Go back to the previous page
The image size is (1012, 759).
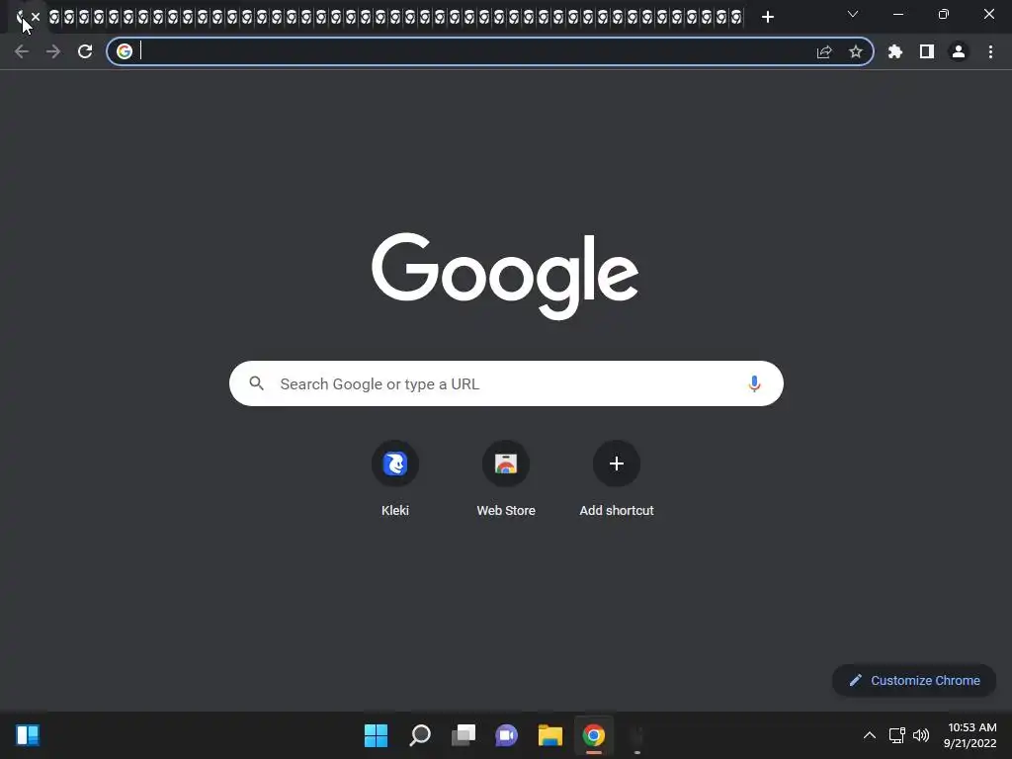point(22,51)
